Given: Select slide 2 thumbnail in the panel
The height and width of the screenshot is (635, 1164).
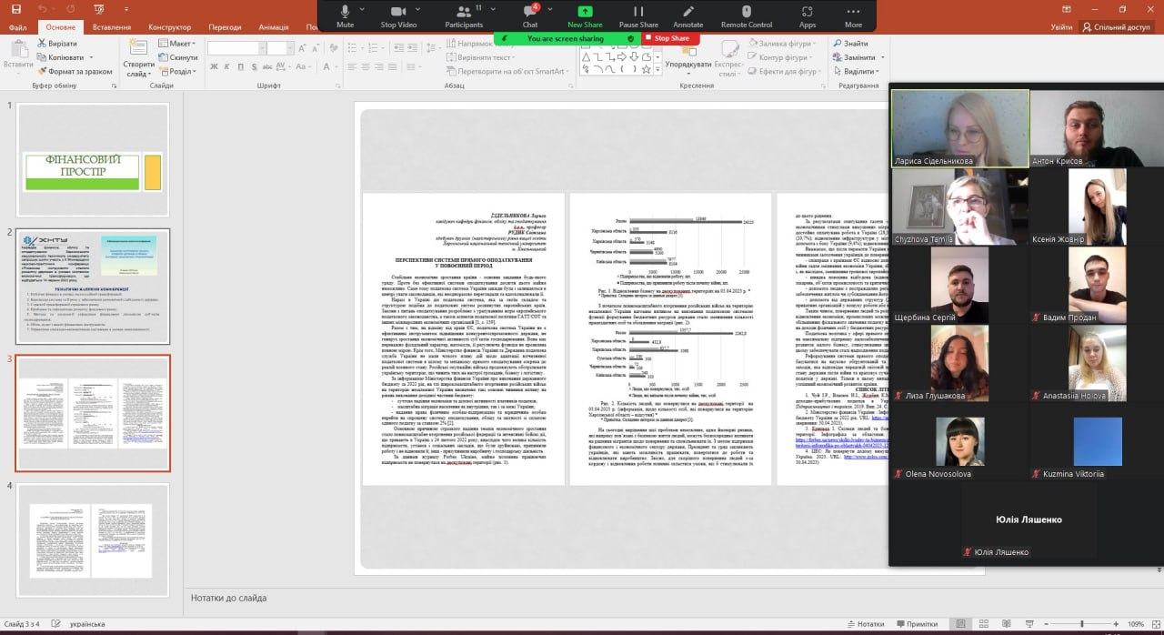Looking at the screenshot, I should pyautogui.click(x=93, y=286).
